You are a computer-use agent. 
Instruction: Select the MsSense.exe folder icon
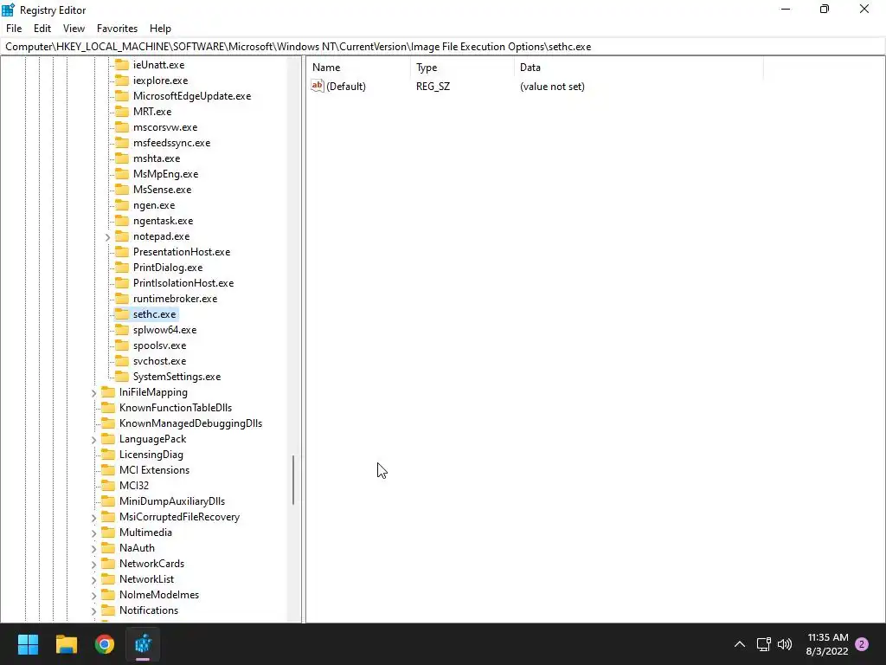pos(122,189)
